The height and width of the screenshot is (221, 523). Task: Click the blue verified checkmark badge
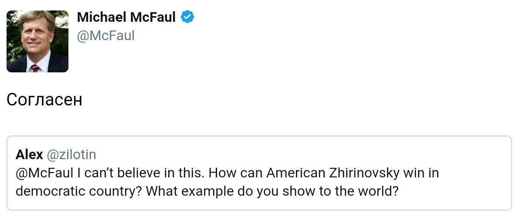click(188, 17)
